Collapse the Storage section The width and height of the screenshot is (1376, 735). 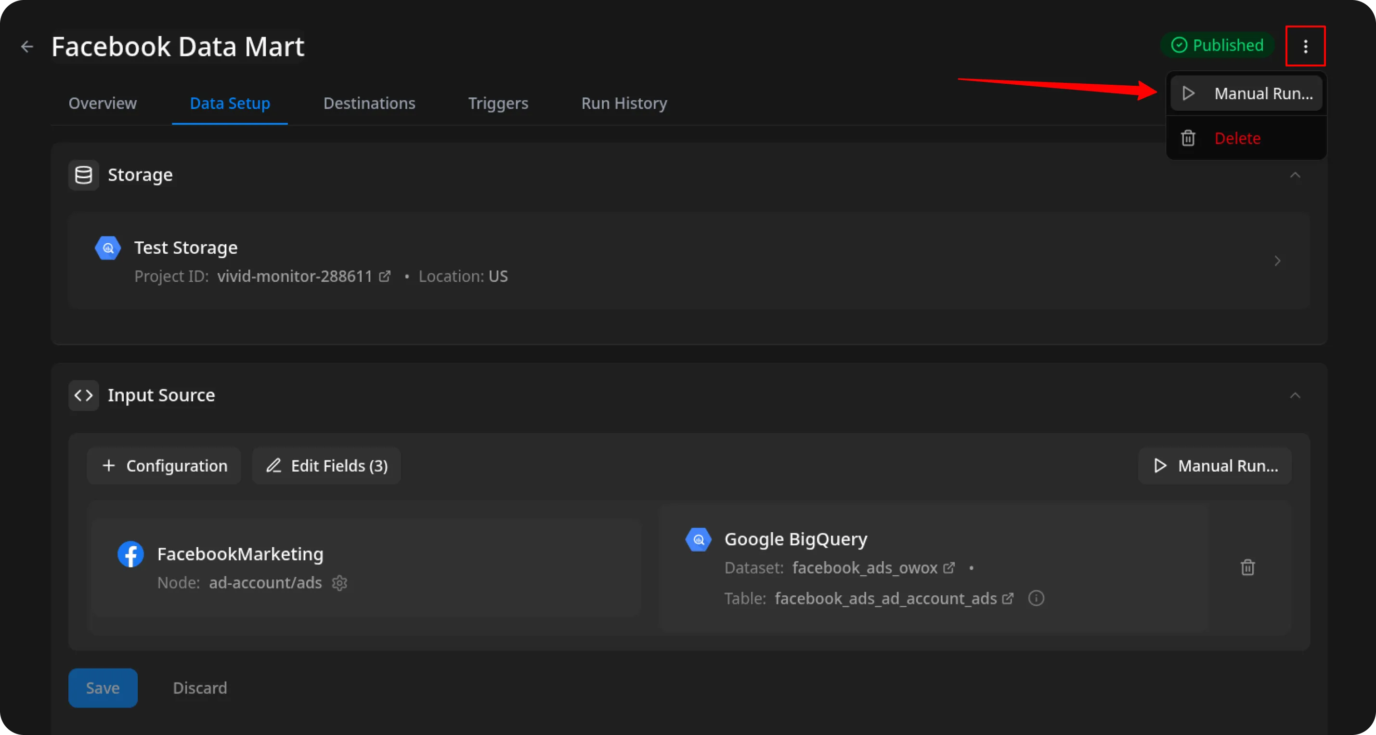[x=1296, y=175]
